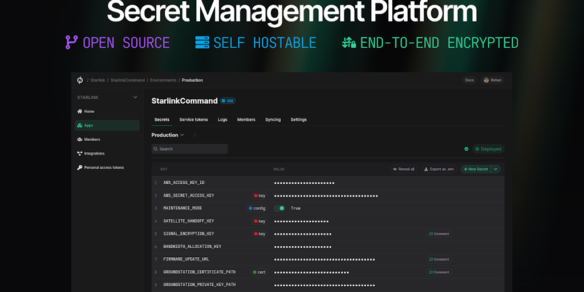Click the Export as .env button
584x292 pixels.
click(439, 169)
